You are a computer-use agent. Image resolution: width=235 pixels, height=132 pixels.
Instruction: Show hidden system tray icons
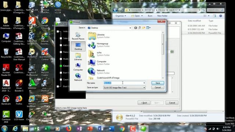click(201, 129)
